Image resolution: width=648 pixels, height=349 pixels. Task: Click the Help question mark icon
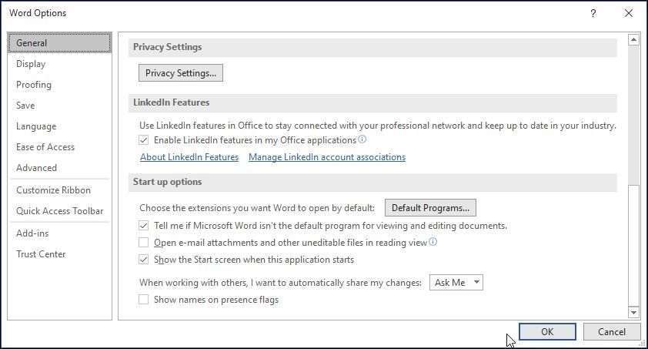coord(593,13)
